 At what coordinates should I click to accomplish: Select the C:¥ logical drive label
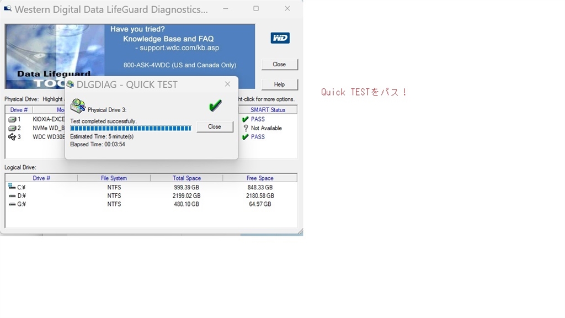click(x=22, y=187)
